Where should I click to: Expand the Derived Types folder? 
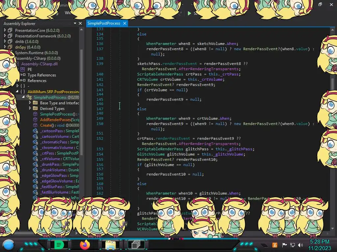30,108
